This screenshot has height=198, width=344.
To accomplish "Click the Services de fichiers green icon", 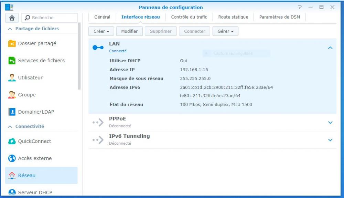I will (x=12, y=61).
